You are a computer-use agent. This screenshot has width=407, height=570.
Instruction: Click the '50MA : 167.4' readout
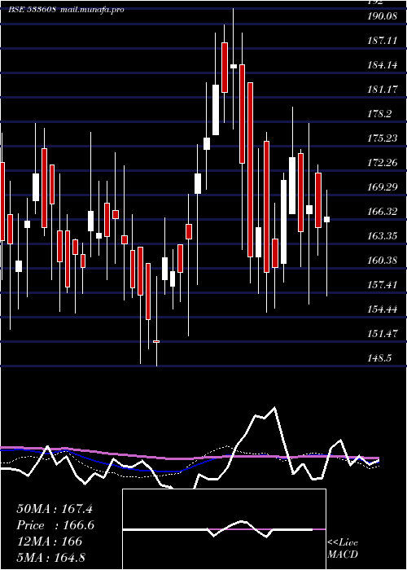click(55, 509)
